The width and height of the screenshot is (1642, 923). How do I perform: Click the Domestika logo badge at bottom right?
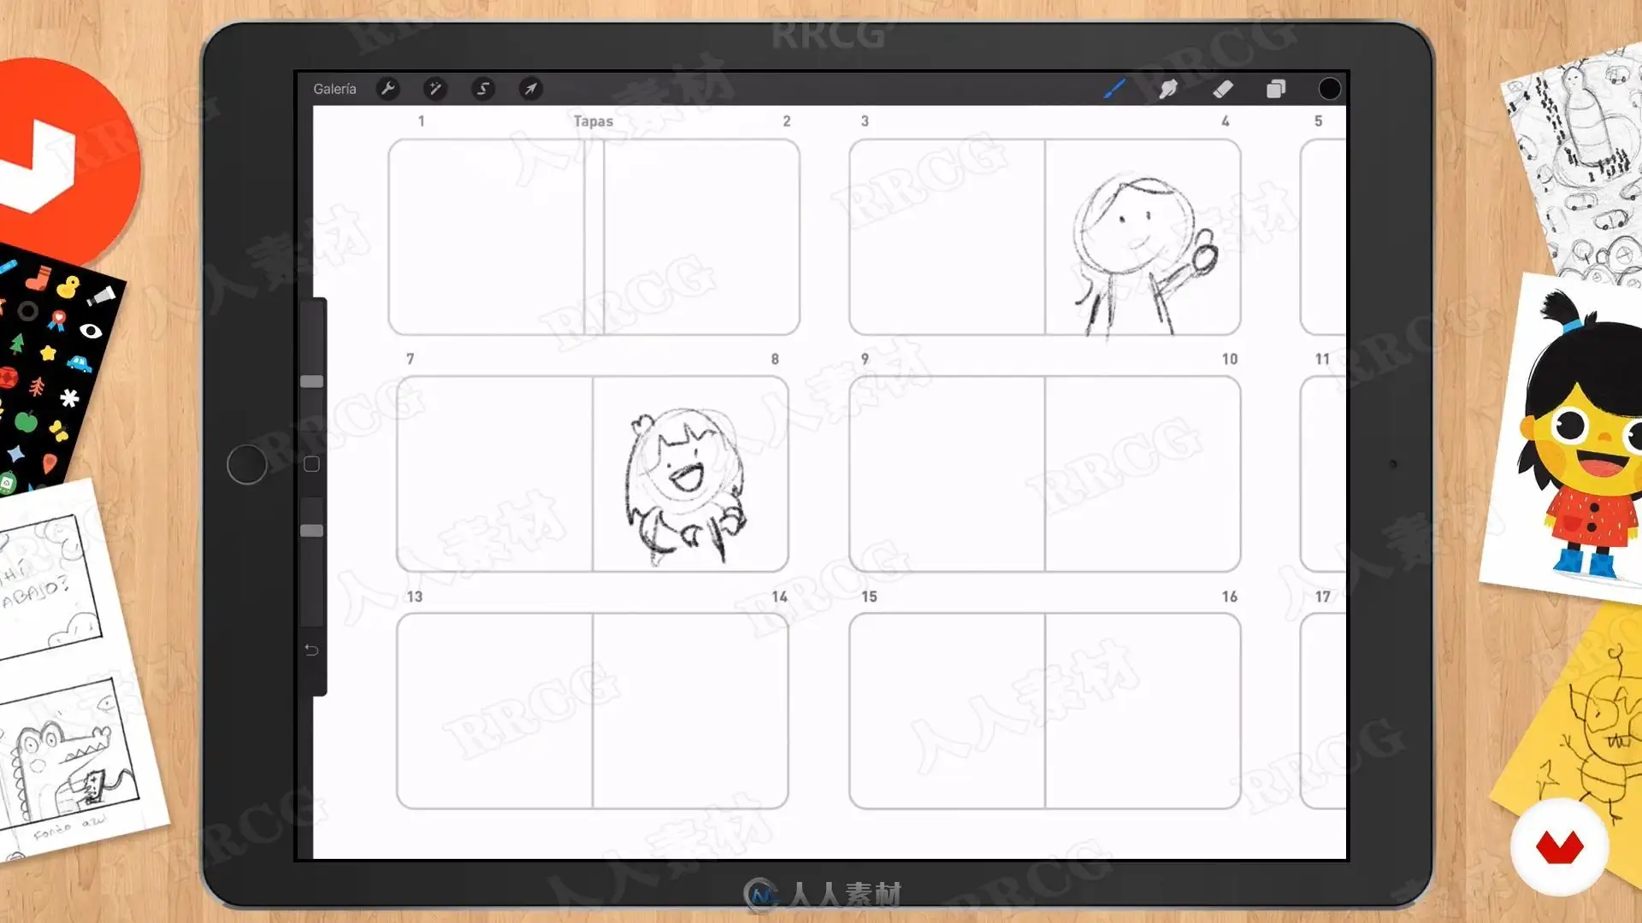[x=1559, y=847]
